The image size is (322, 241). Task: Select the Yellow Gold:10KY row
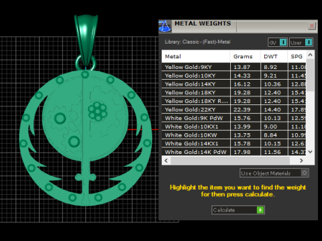[x=234, y=76]
